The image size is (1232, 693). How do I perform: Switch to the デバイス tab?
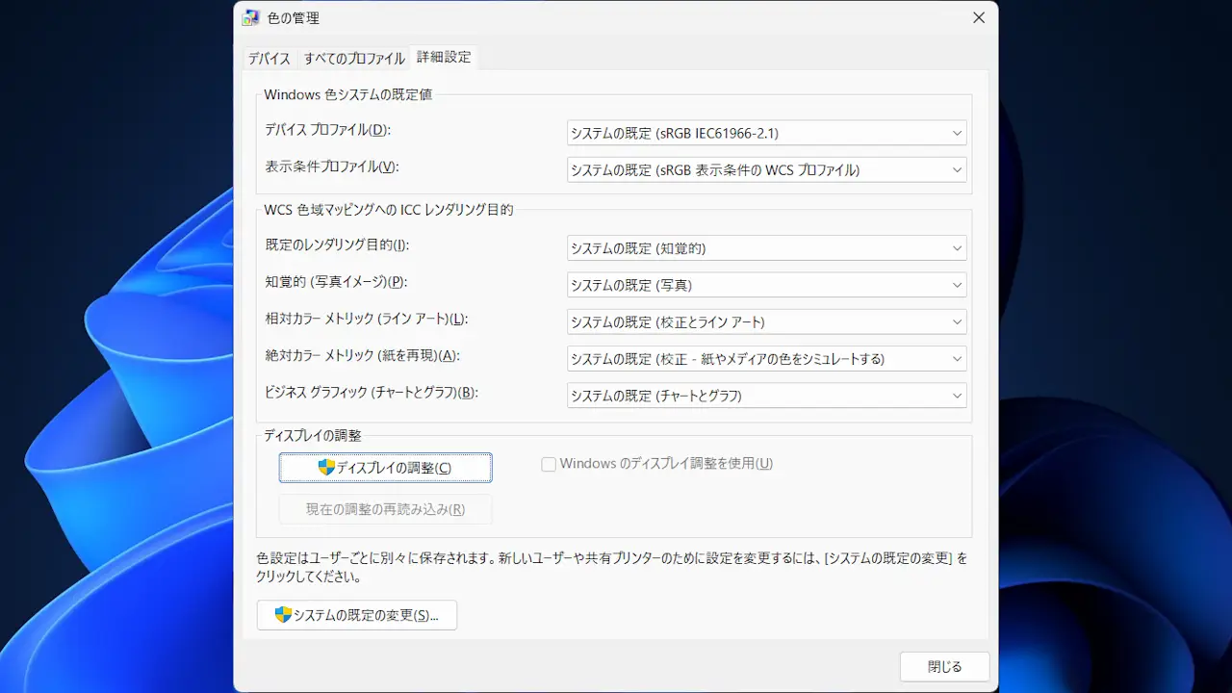pyautogui.click(x=269, y=59)
